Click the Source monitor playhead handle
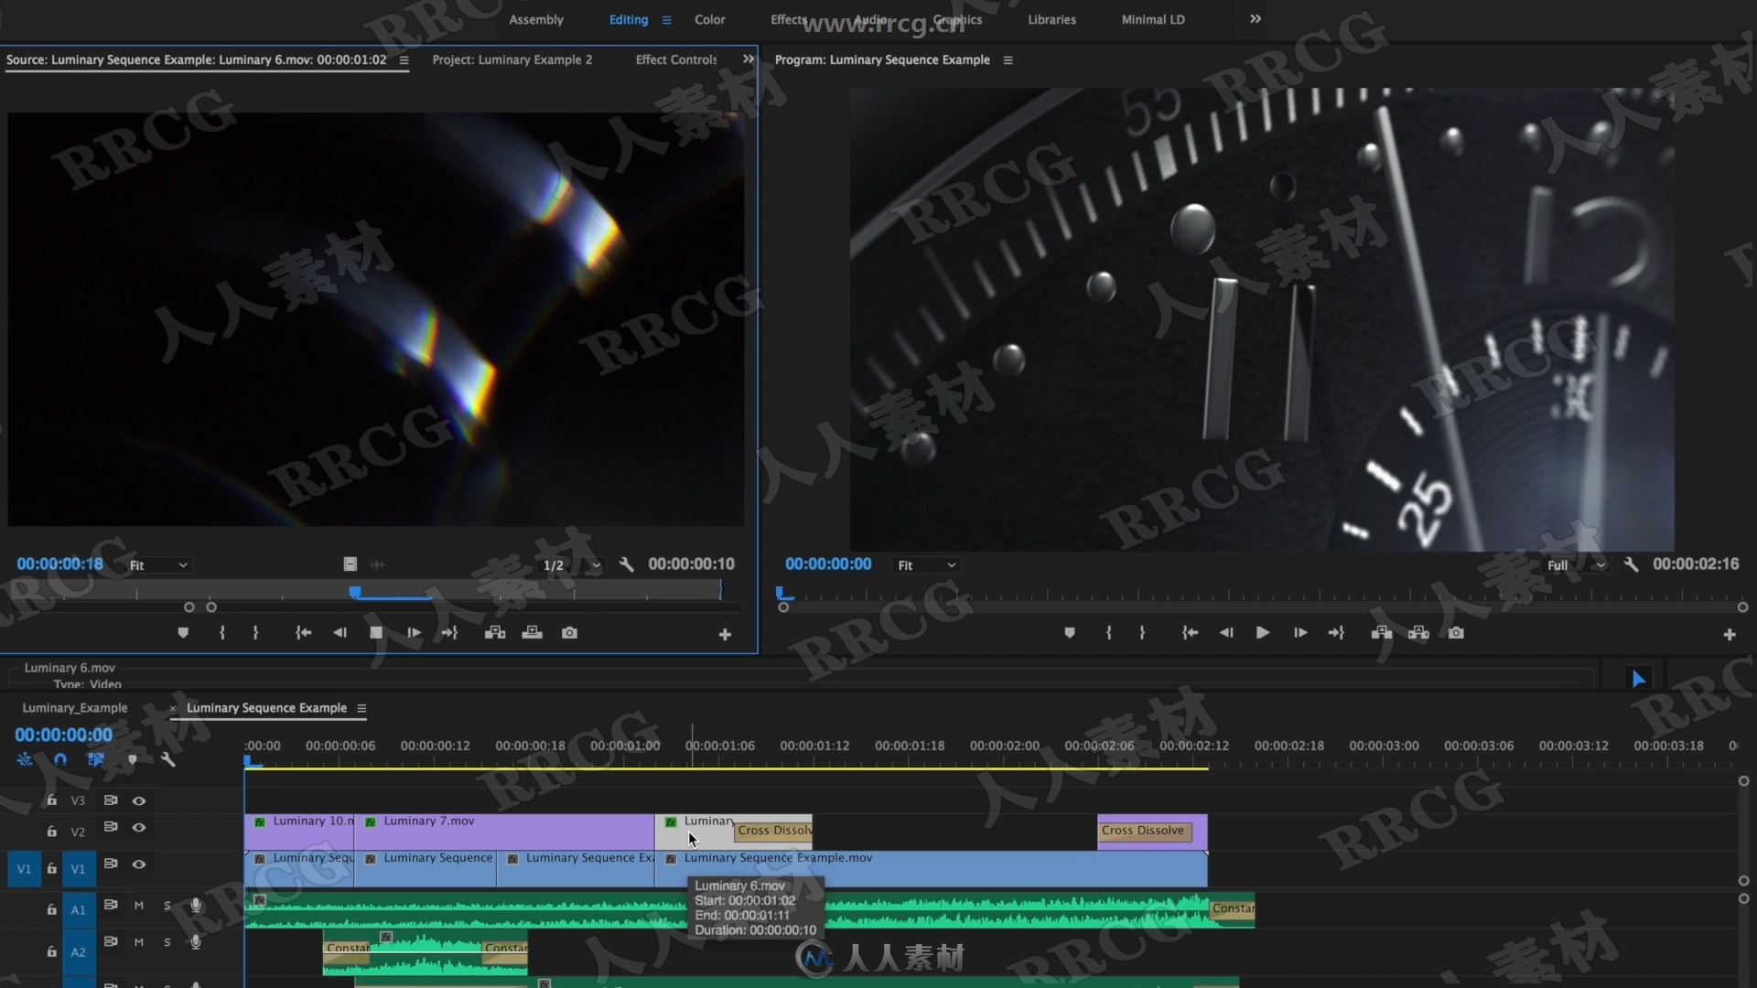This screenshot has height=988, width=1757. 355,593
